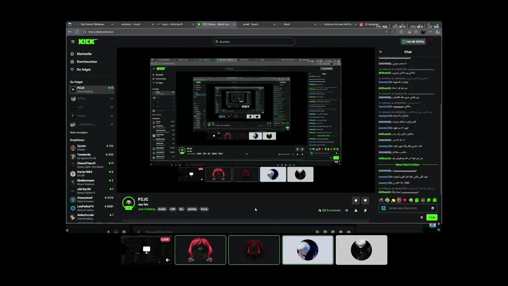Switch to the Activision Account Verification tab
Viewport: 508px width, 286px height.
click(337, 24)
